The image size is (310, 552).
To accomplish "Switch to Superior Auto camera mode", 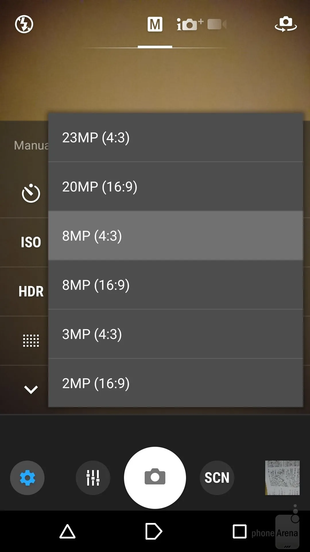I will [x=189, y=24].
